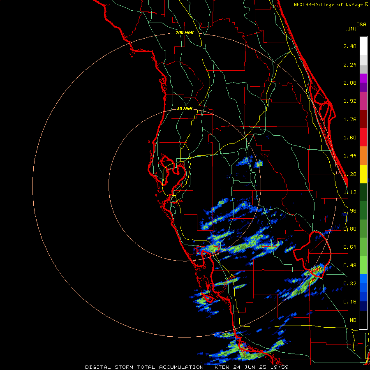The image size is (370, 370).
Task: Click the 'DSA' product label
Action: pos(361,25)
